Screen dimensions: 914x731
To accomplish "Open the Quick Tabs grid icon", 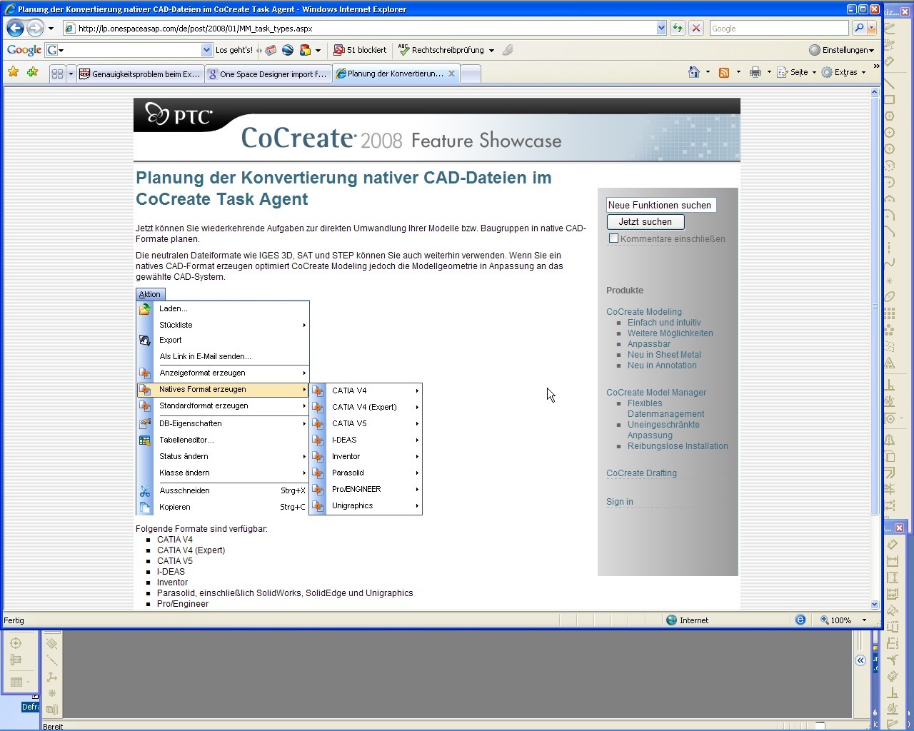I will click(x=57, y=74).
